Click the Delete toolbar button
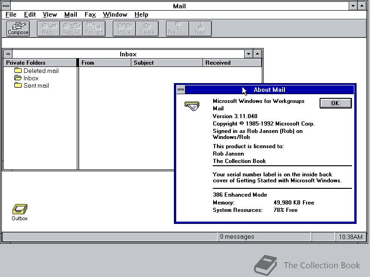The image size is (370, 277). click(x=147, y=29)
